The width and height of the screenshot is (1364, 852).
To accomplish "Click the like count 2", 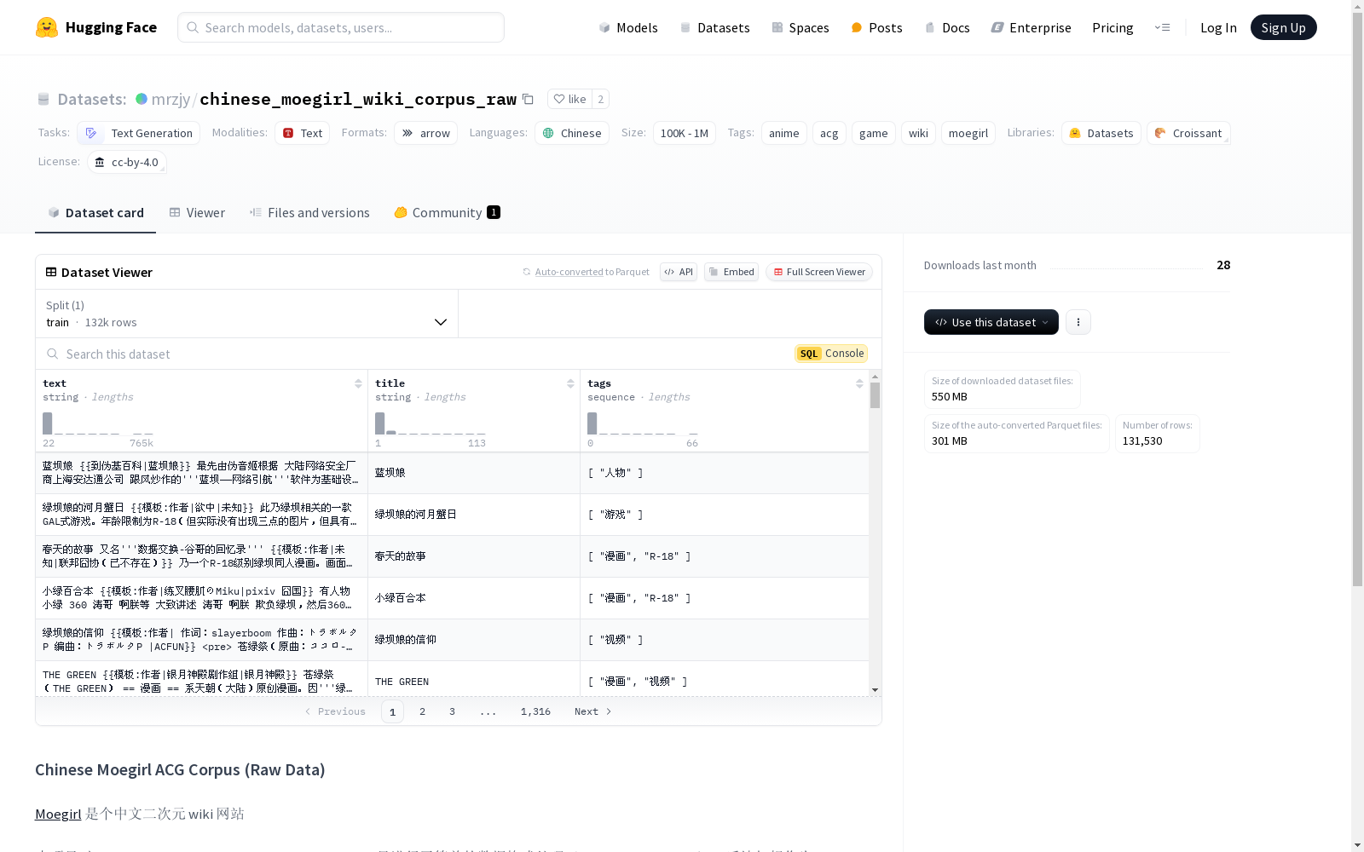I will coord(601,99).
